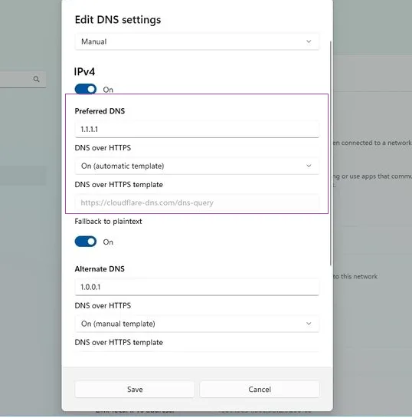The image size is (412, 418).
Task: Expand the 'On (manual template)' dropdown
Action: point(197,324)
